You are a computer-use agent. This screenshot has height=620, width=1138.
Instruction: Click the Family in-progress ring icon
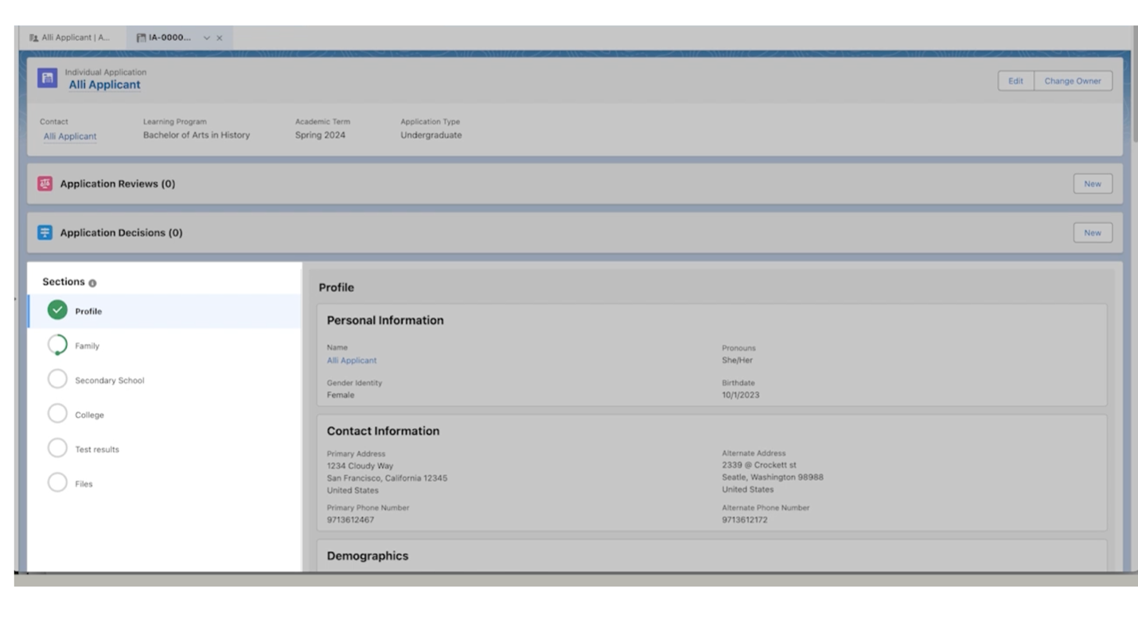click(57, 345)
